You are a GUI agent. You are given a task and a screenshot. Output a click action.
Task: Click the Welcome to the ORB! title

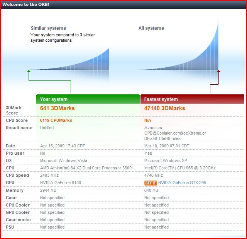26,4
